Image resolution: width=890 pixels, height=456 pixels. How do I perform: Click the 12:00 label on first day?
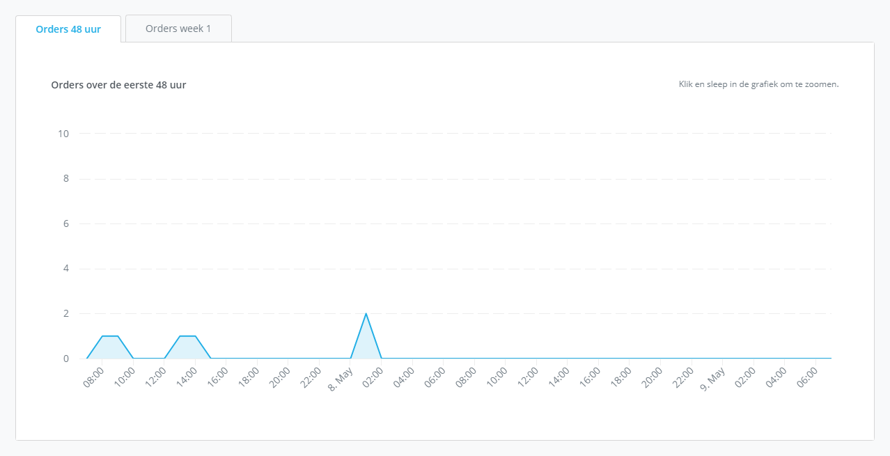[155, 377]
